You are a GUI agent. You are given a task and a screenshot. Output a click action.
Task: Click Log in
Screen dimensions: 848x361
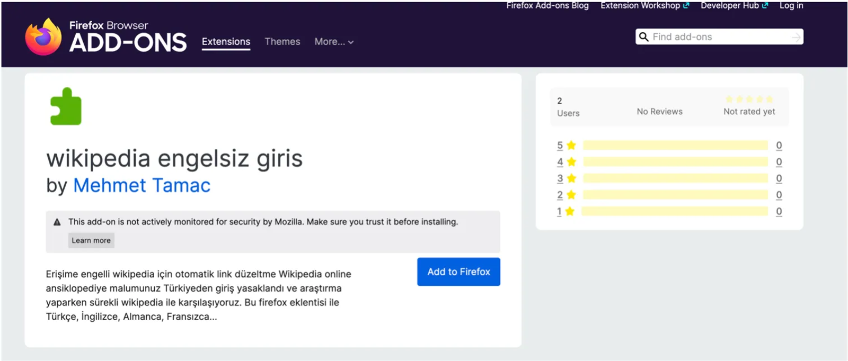point(791,5)
